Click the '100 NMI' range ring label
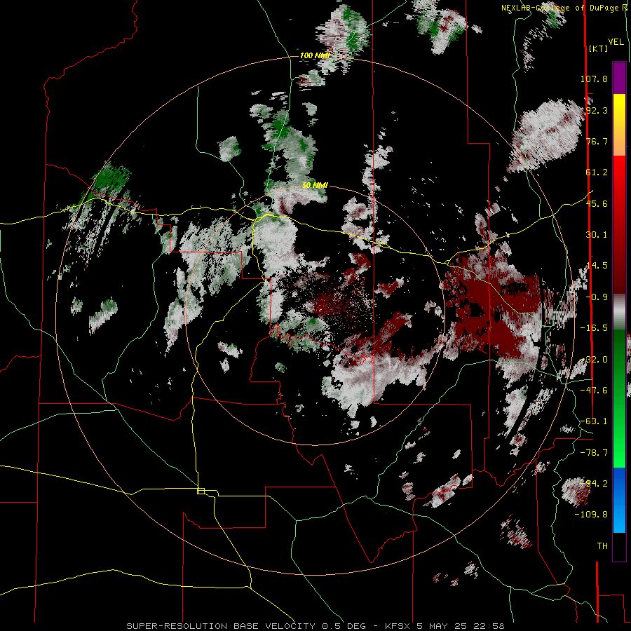The width and height of the screenshot is (631, 631). click(x=315, y=55)
